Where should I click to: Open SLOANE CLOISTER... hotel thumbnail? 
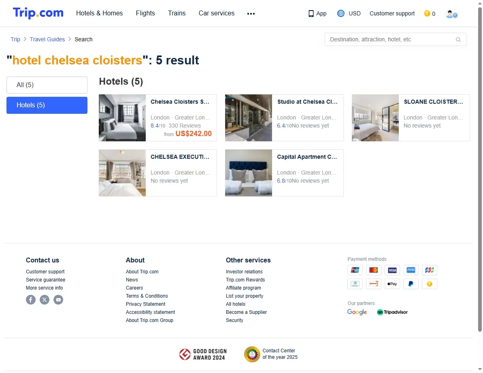pyautogui.click(x=375, y=118)
